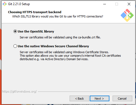Click the 'Choosing HTTPS transport backend' heading
Screen dimensions: 136x105
[x=35, y=12]
